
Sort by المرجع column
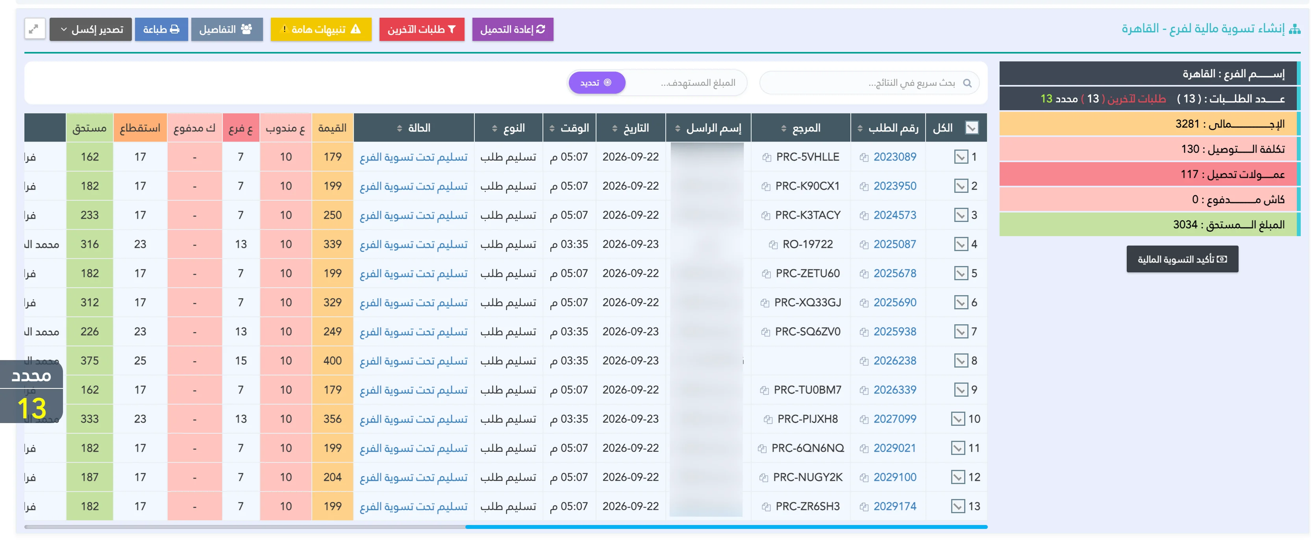pyautogui.click(x=800, y=128)
